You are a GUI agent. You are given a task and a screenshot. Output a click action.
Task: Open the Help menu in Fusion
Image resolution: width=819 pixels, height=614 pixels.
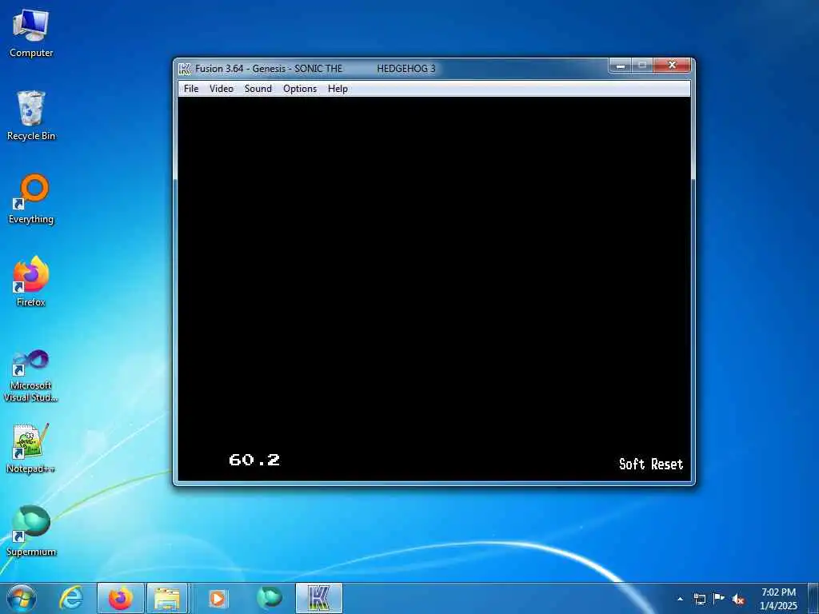(338, 89)
